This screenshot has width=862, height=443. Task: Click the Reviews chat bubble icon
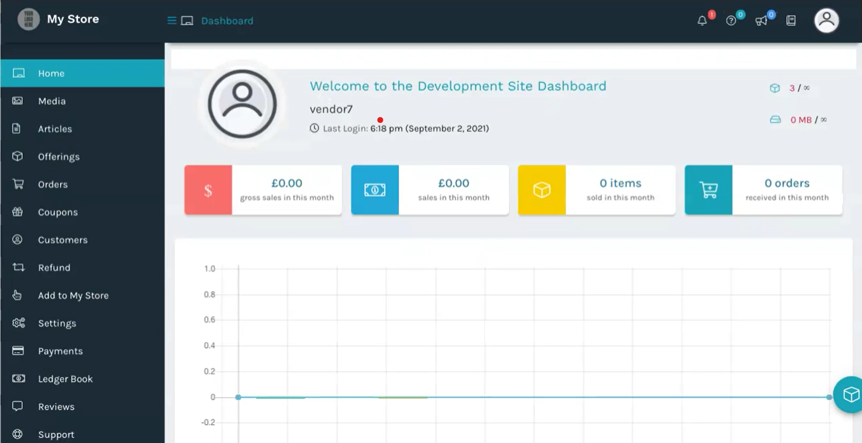pyautogui.click(x=17, y=406)
